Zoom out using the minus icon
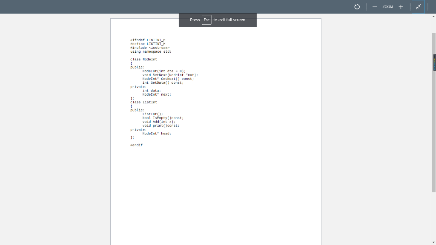Image resolution: width=436 pixels, height=245 pixels. click(374, 6)
